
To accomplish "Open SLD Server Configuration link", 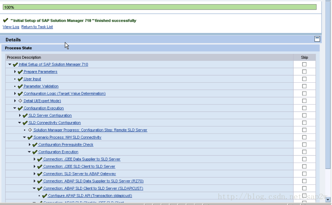I will click(50, 115).
